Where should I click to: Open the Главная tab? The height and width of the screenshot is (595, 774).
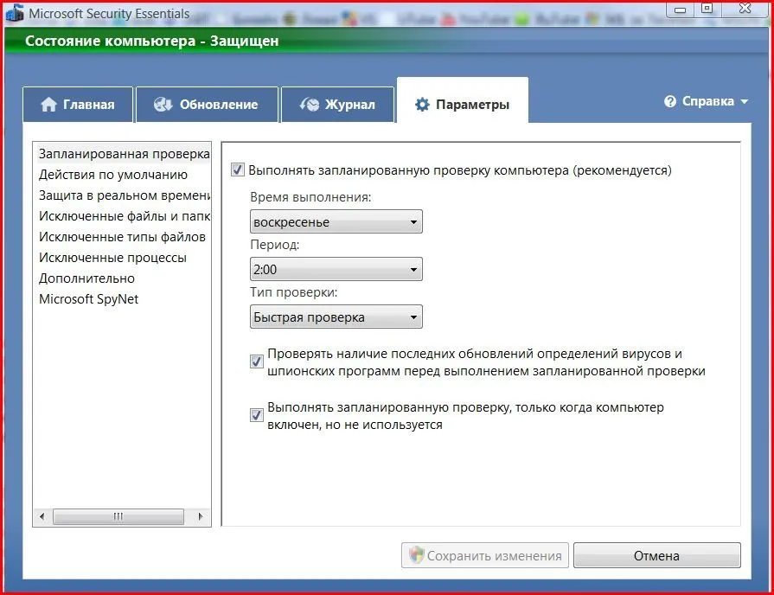(78, 104)
